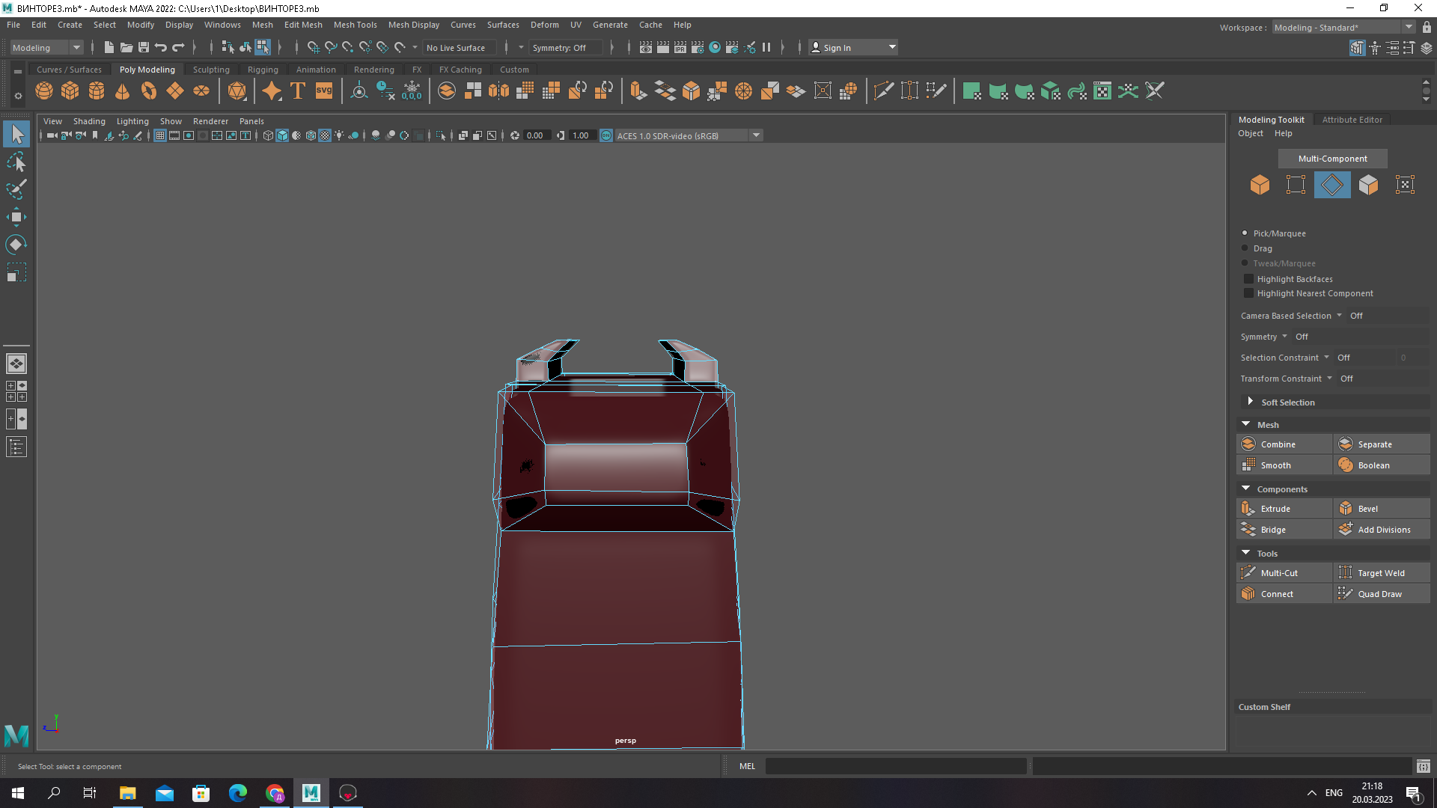Viewport: 1437px width, 808px height.
Task: Create a polygon cone from shelf
Action: click(123, 91)
